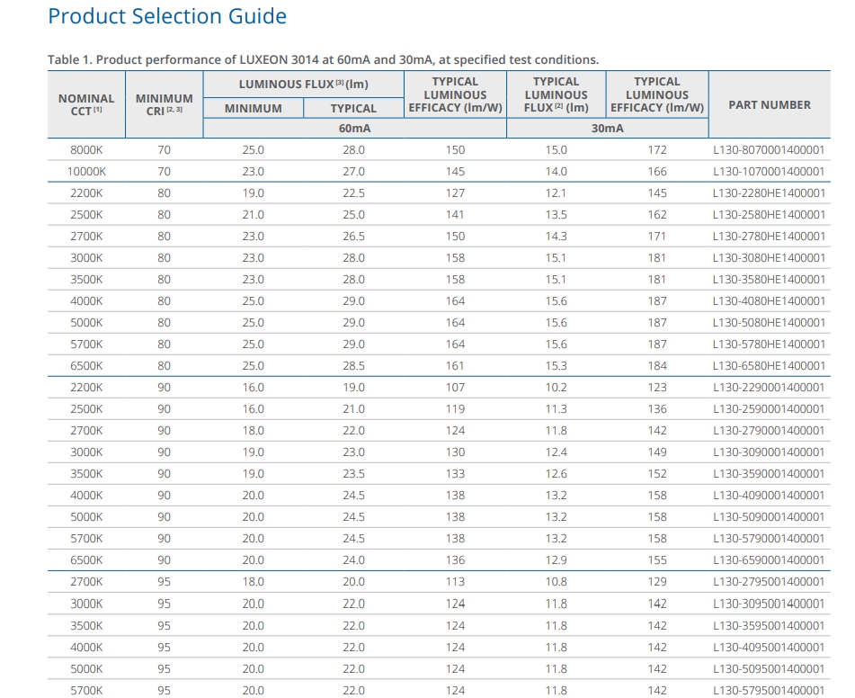Select the Table 1 caption about LUXEON 3014
This screenshot has height=698, width=855.
pos(323,59)
